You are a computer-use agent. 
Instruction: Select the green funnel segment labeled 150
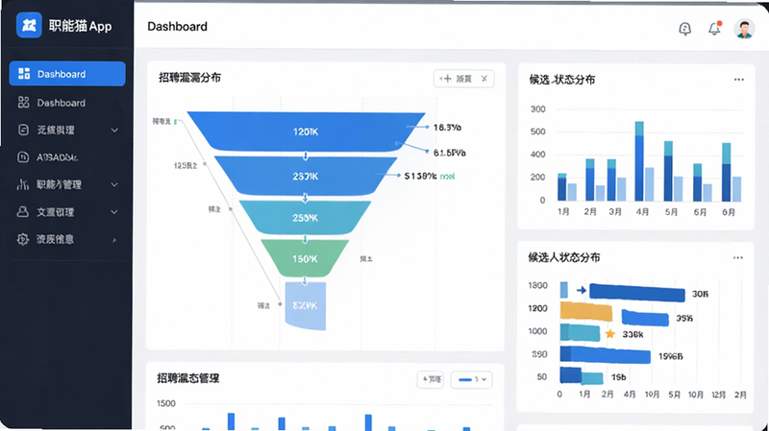pos(305,258)
